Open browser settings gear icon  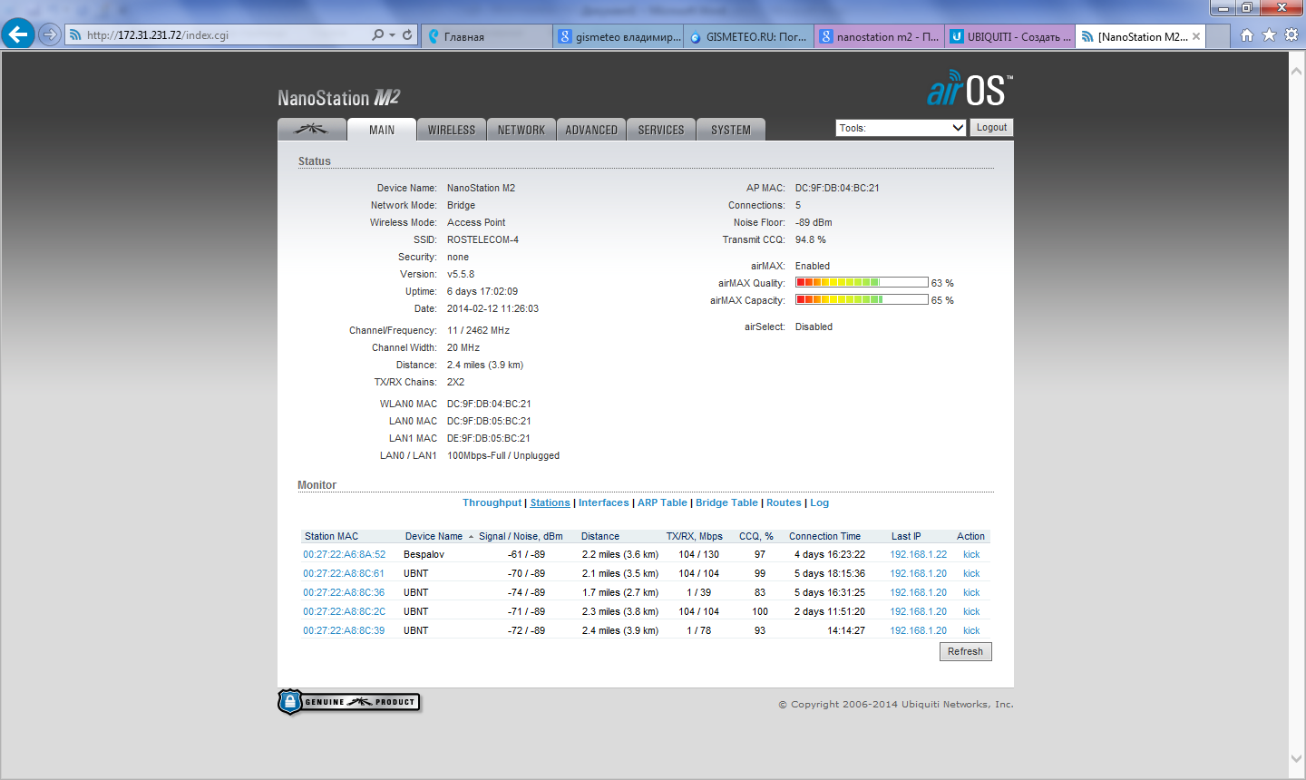pos(1291,34)
